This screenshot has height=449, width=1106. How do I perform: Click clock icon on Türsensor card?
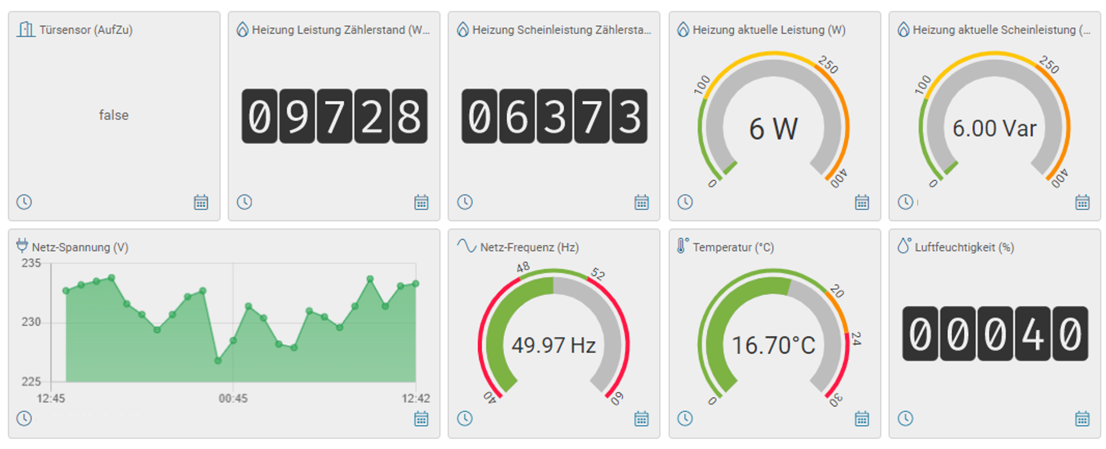(x=24, y=201)
